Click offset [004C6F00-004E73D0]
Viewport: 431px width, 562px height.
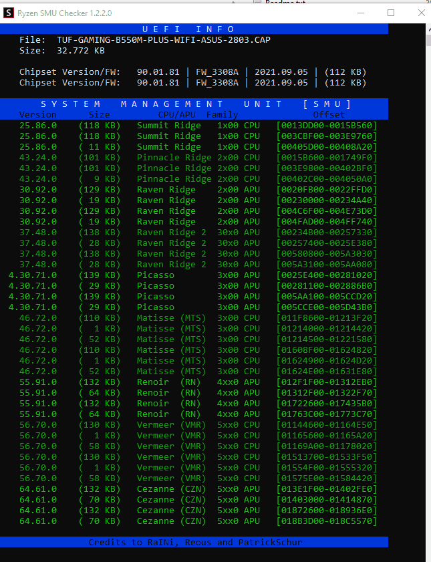(x=326, y=211)
